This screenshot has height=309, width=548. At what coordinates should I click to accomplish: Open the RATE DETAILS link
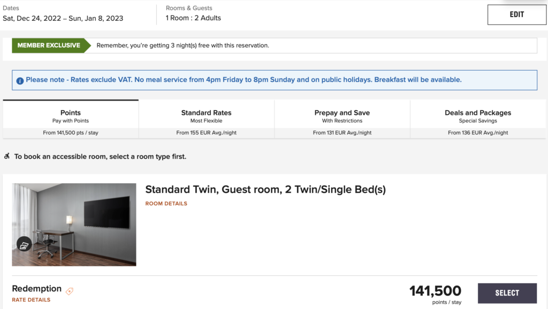[x=31, y=300]
